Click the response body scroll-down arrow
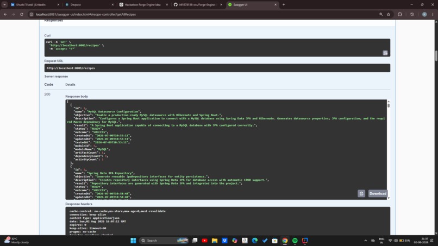The image size is (438, 246). 389,198
